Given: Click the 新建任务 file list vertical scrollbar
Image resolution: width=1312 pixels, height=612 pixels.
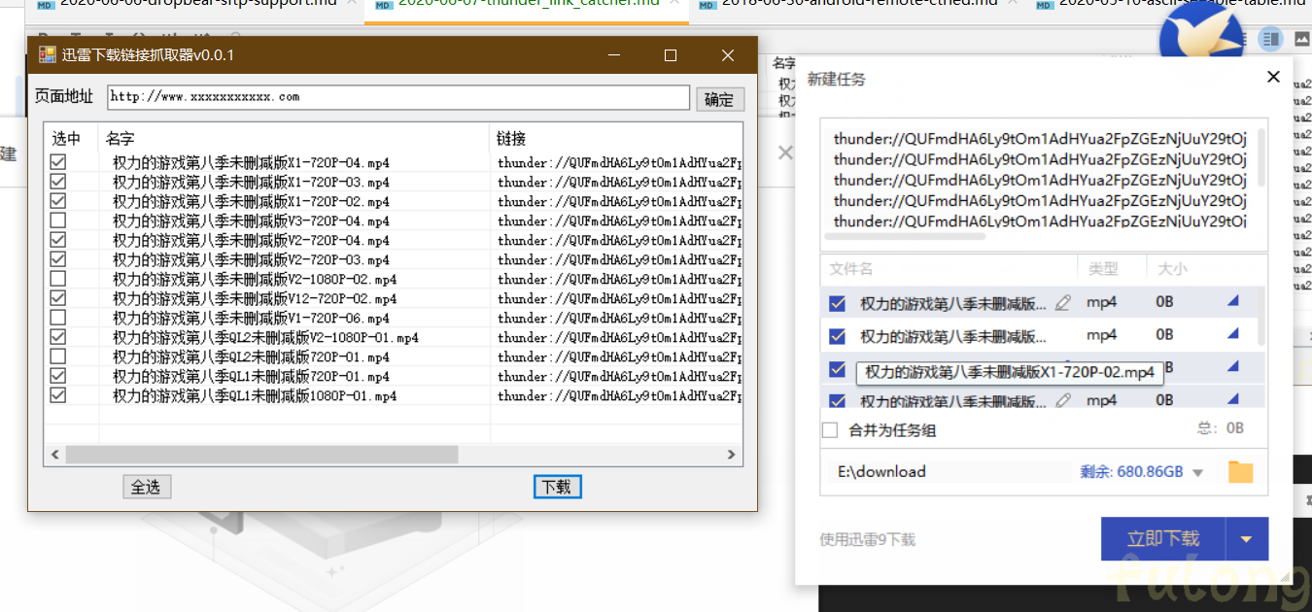Looking at the screenshot, I should coord(1262,316).
